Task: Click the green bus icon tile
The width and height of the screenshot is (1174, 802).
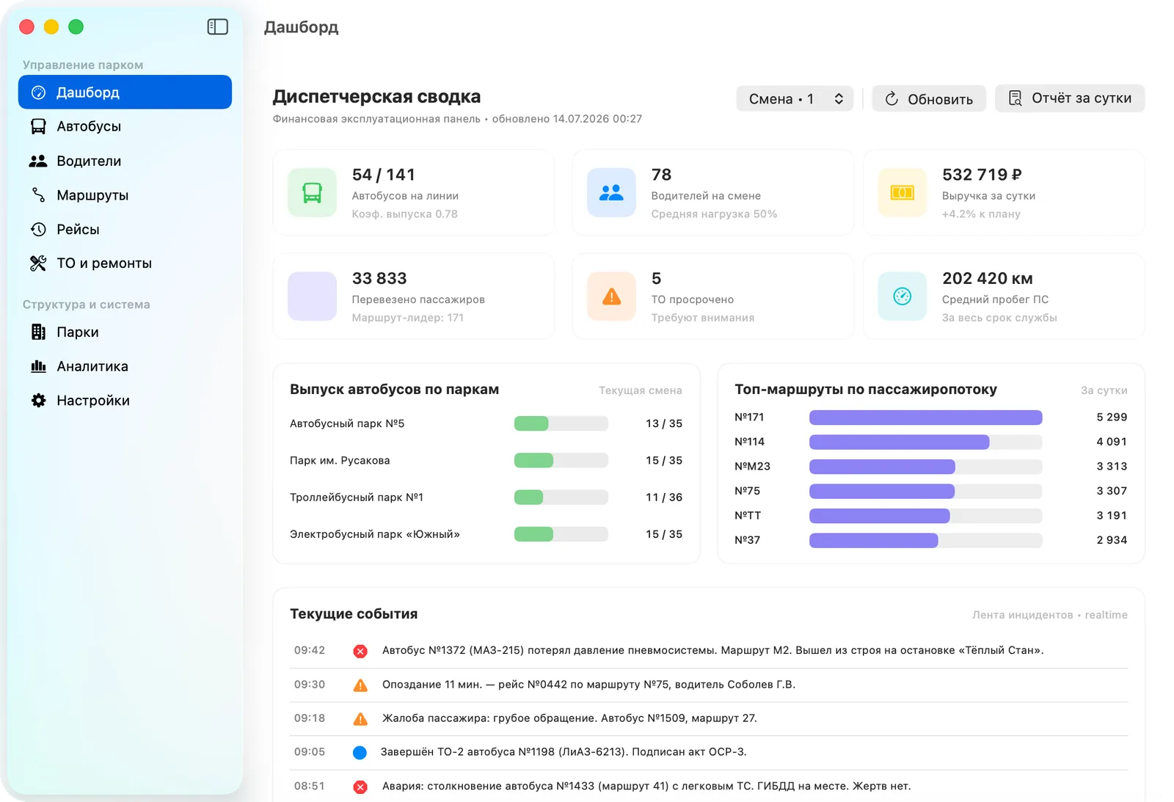Action: click(x=312, y=193)
